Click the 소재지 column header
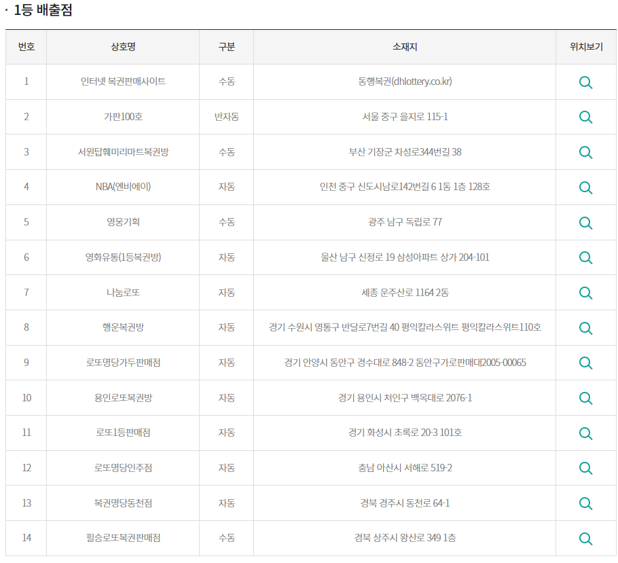The height and width of the screenshot is (563, 618). coord(405,47)
